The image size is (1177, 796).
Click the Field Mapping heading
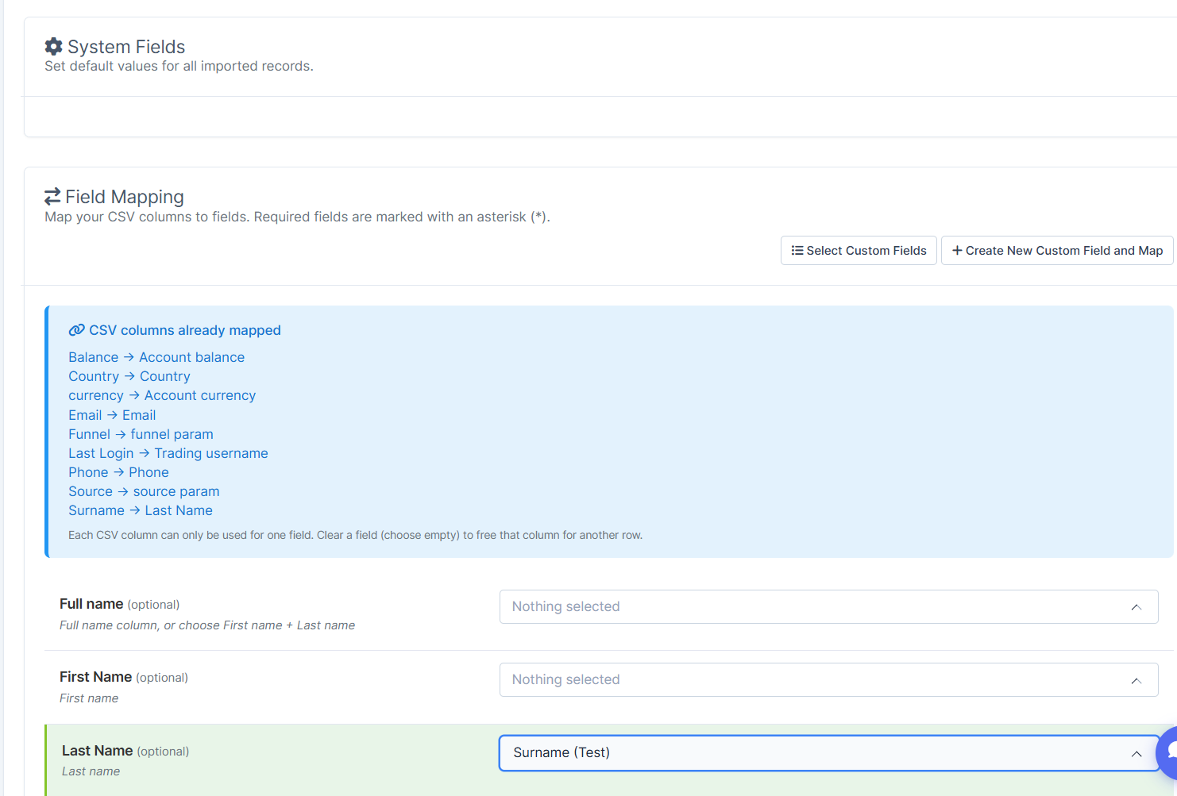pos(125,197)
